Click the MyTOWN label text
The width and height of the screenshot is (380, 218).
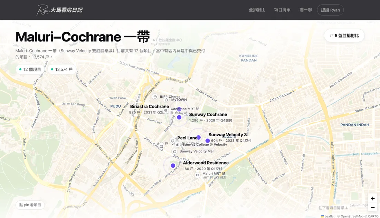(x=179, y=100)
